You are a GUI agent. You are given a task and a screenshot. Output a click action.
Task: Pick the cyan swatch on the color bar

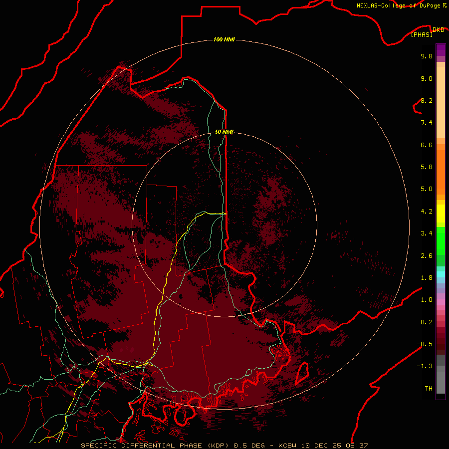pyautogui.click(x=441, y=274)
